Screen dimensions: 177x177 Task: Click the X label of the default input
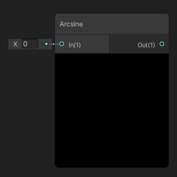pos(15,44)
